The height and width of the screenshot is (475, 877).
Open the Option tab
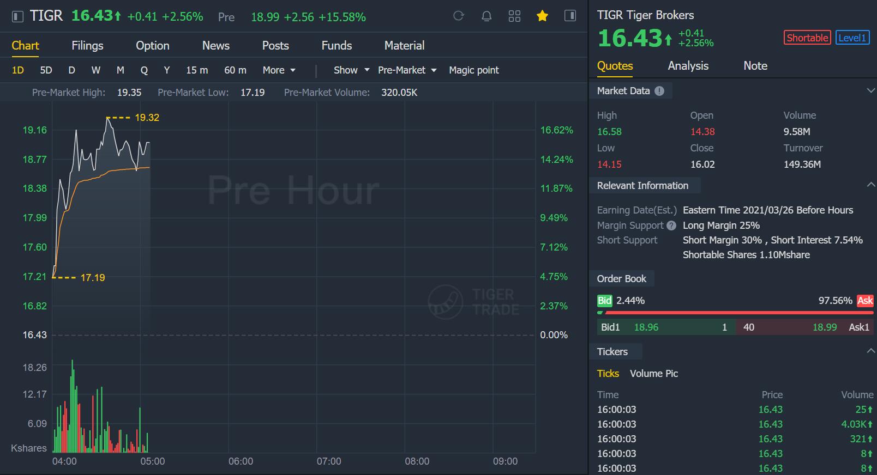pyautogui.click(x=153, y=46)
